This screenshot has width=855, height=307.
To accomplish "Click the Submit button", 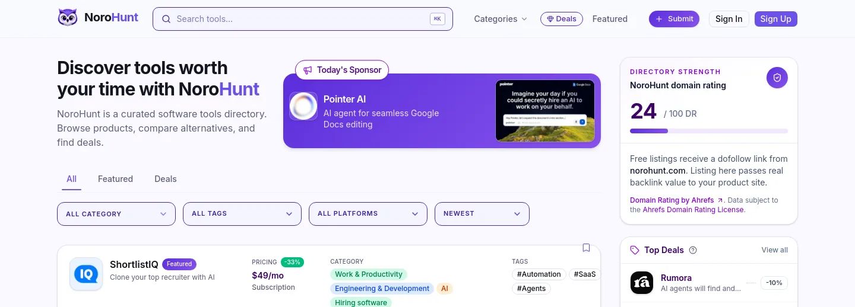I will pos(674,19).
